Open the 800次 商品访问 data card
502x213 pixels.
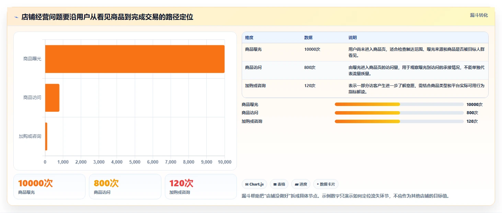(x=125, y=187)
